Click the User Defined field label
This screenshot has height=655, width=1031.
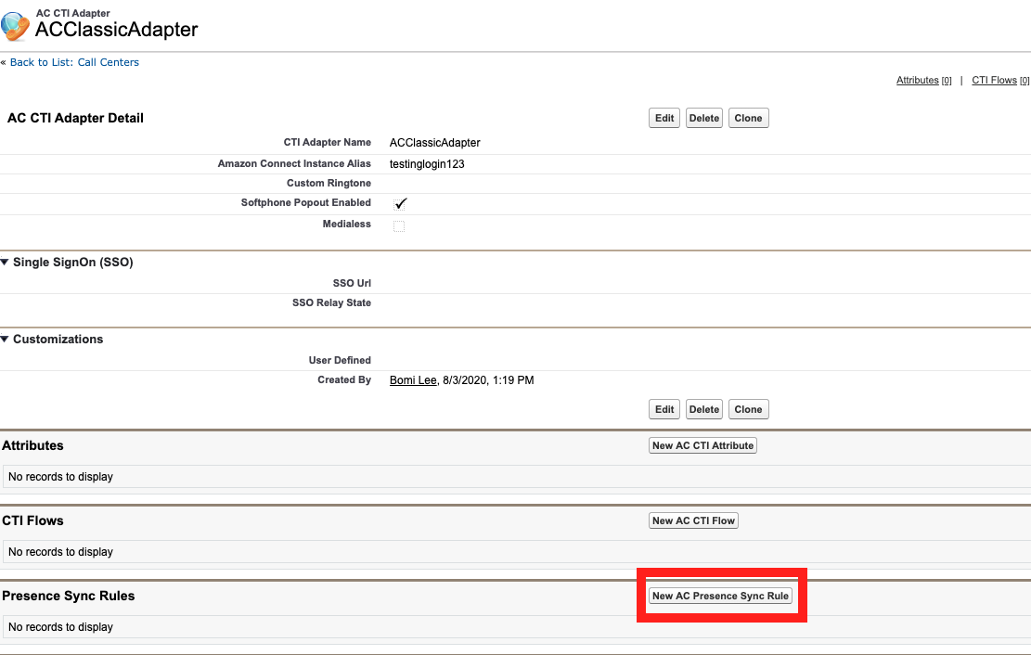(x=340, y=360)
